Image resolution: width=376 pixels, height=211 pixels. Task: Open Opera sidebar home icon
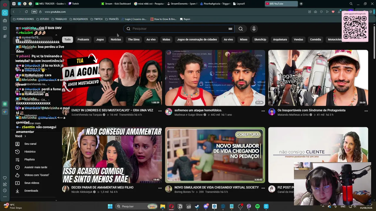pyautogui.click(x=5, y=13)
